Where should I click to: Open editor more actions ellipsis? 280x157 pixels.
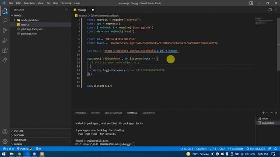coord(275,10)
